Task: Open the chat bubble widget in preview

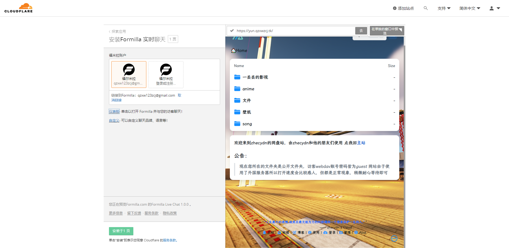Action: tap(394, 238)
